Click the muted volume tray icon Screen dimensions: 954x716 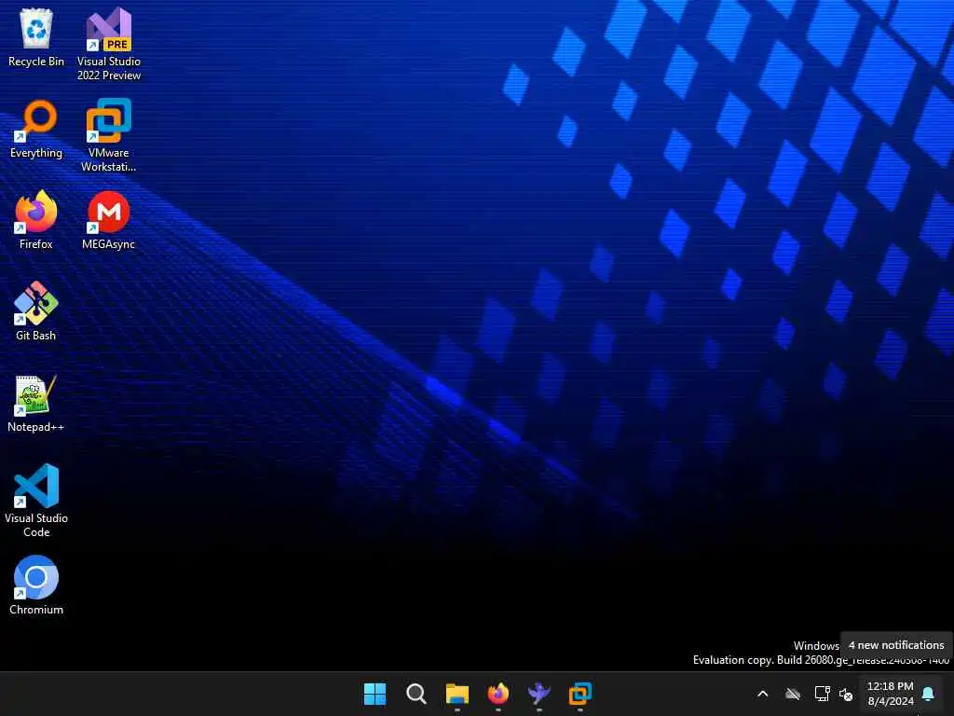coord(846,694)
